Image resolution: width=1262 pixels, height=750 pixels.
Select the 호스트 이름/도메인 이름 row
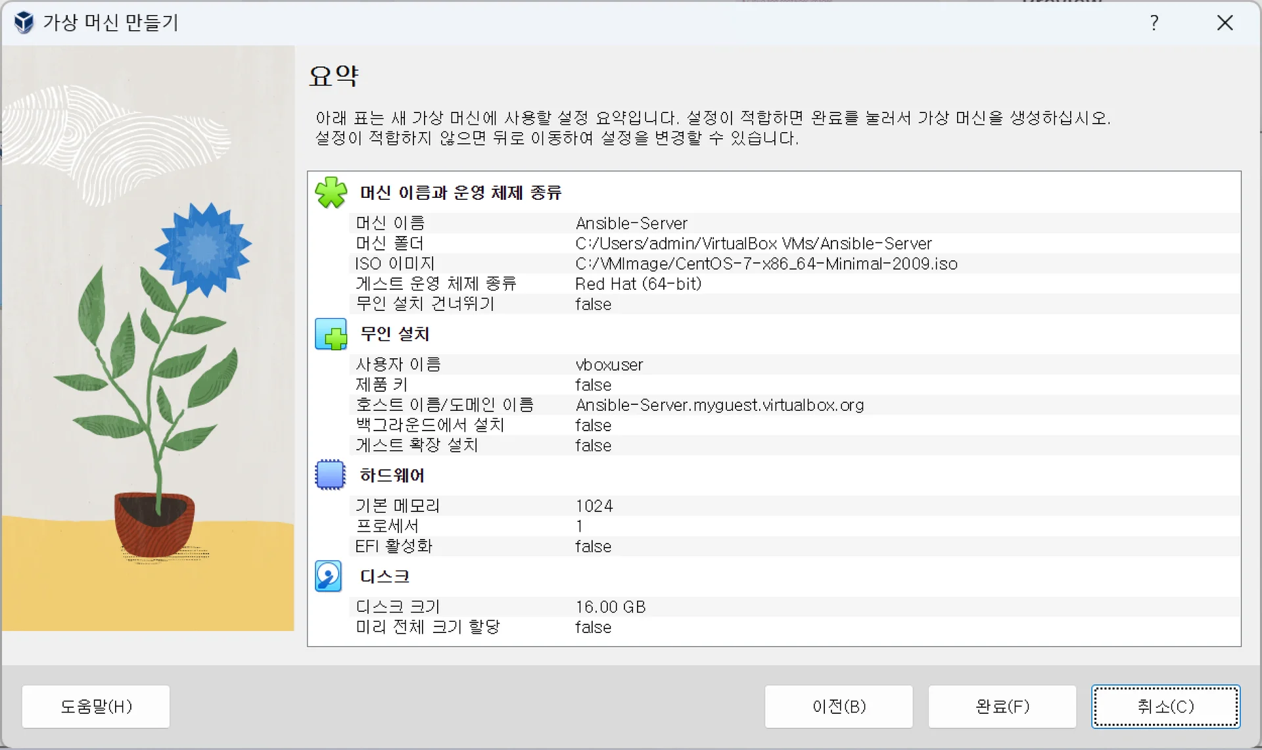[x=719, y=405]
